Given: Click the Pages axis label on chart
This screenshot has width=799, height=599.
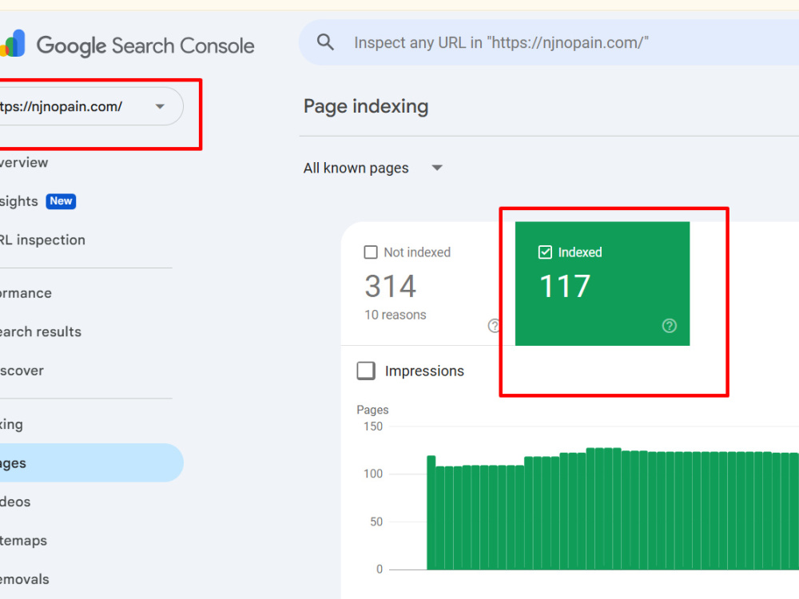Looking at the screenshot, I should click(x=372, y=410).
